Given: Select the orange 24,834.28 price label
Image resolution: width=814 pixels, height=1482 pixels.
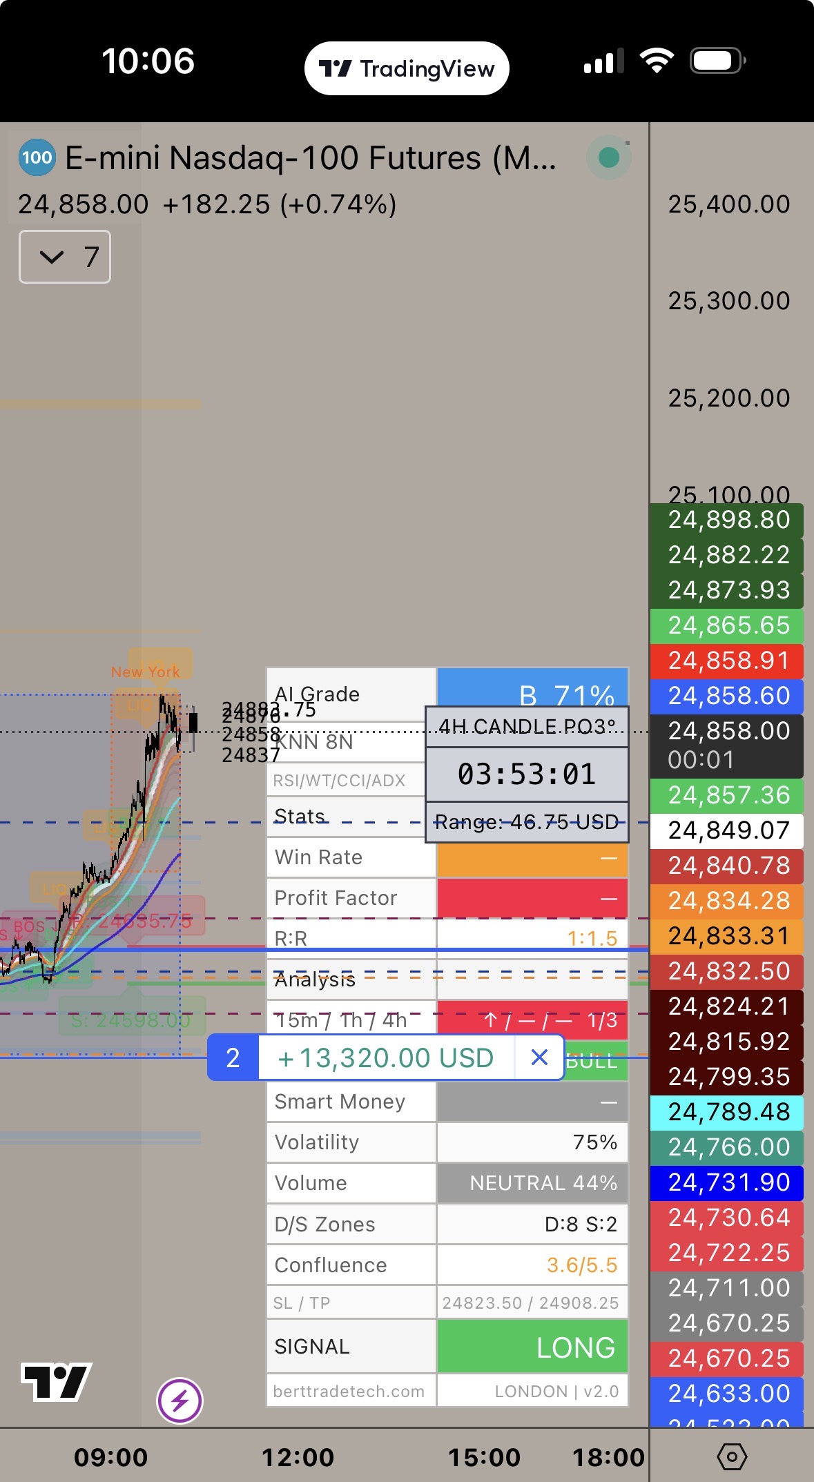Looking at the screenshot, I should (x=727, y=901).
